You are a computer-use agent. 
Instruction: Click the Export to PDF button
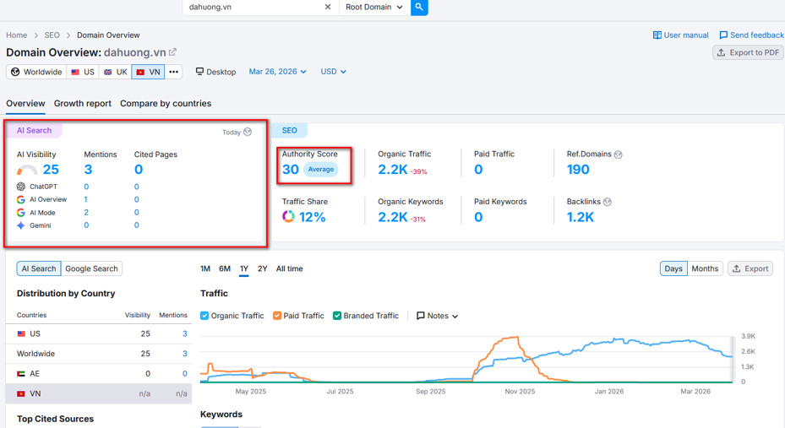(748, 52)
